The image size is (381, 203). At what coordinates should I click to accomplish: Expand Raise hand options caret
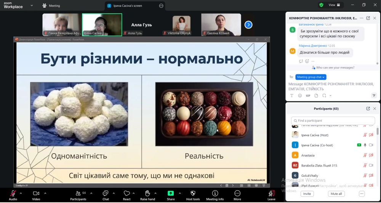(155, 193)
